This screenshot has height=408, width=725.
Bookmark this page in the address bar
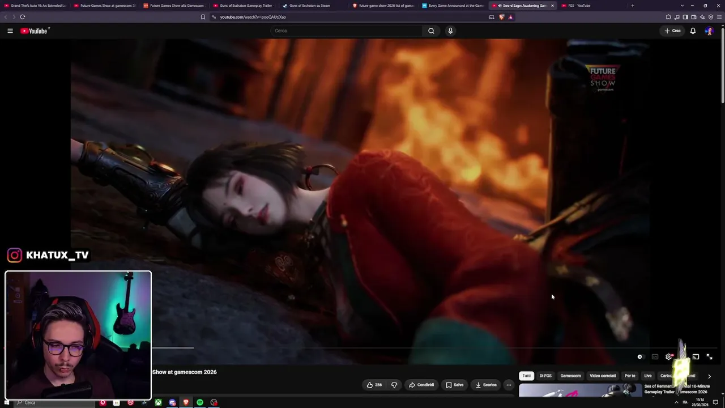[203, 17]
